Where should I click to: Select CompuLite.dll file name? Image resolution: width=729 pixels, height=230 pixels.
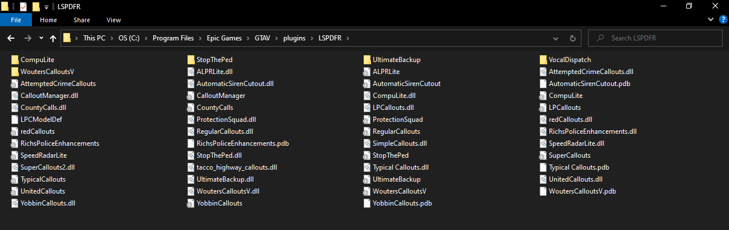[394, 96]
